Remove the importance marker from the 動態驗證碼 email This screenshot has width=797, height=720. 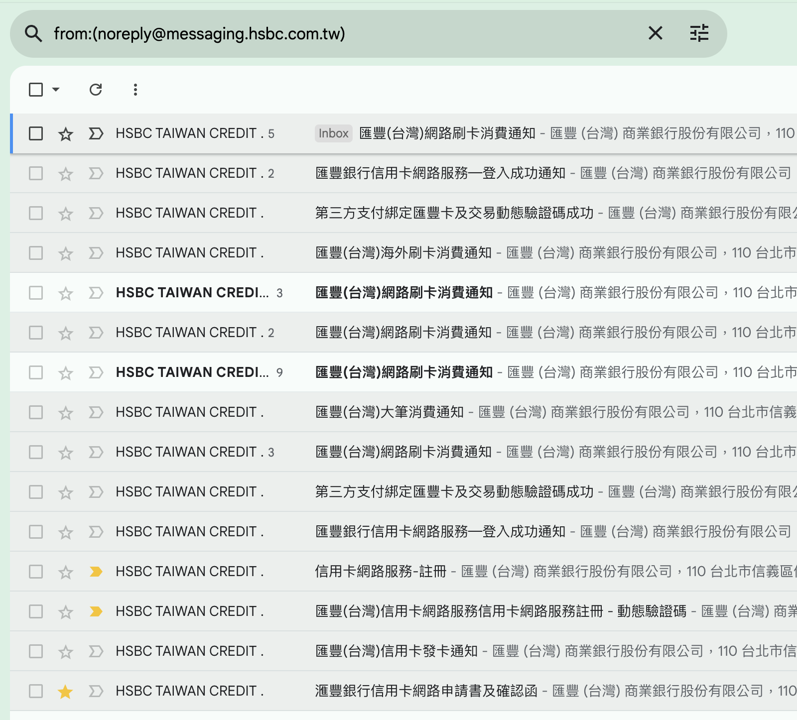(96, 611)
